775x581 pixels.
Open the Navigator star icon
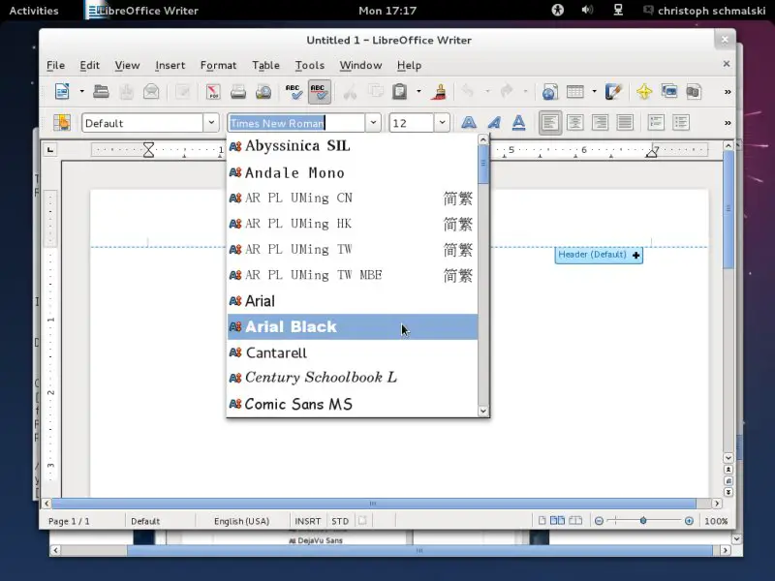tap(644, 91)
